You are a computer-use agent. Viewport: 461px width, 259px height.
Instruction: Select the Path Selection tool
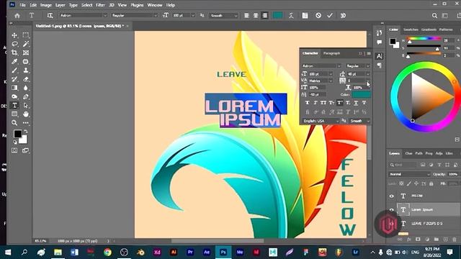click(26, 106)
